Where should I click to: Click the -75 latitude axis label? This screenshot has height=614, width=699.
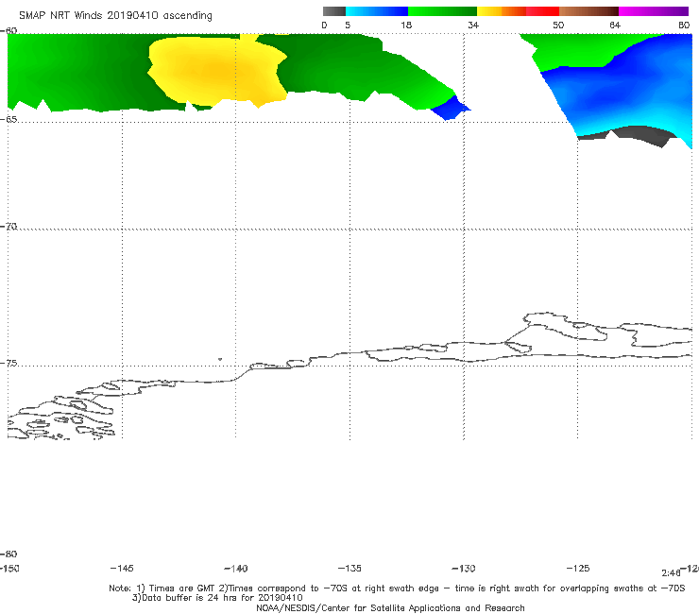click(x=9, y=364)
